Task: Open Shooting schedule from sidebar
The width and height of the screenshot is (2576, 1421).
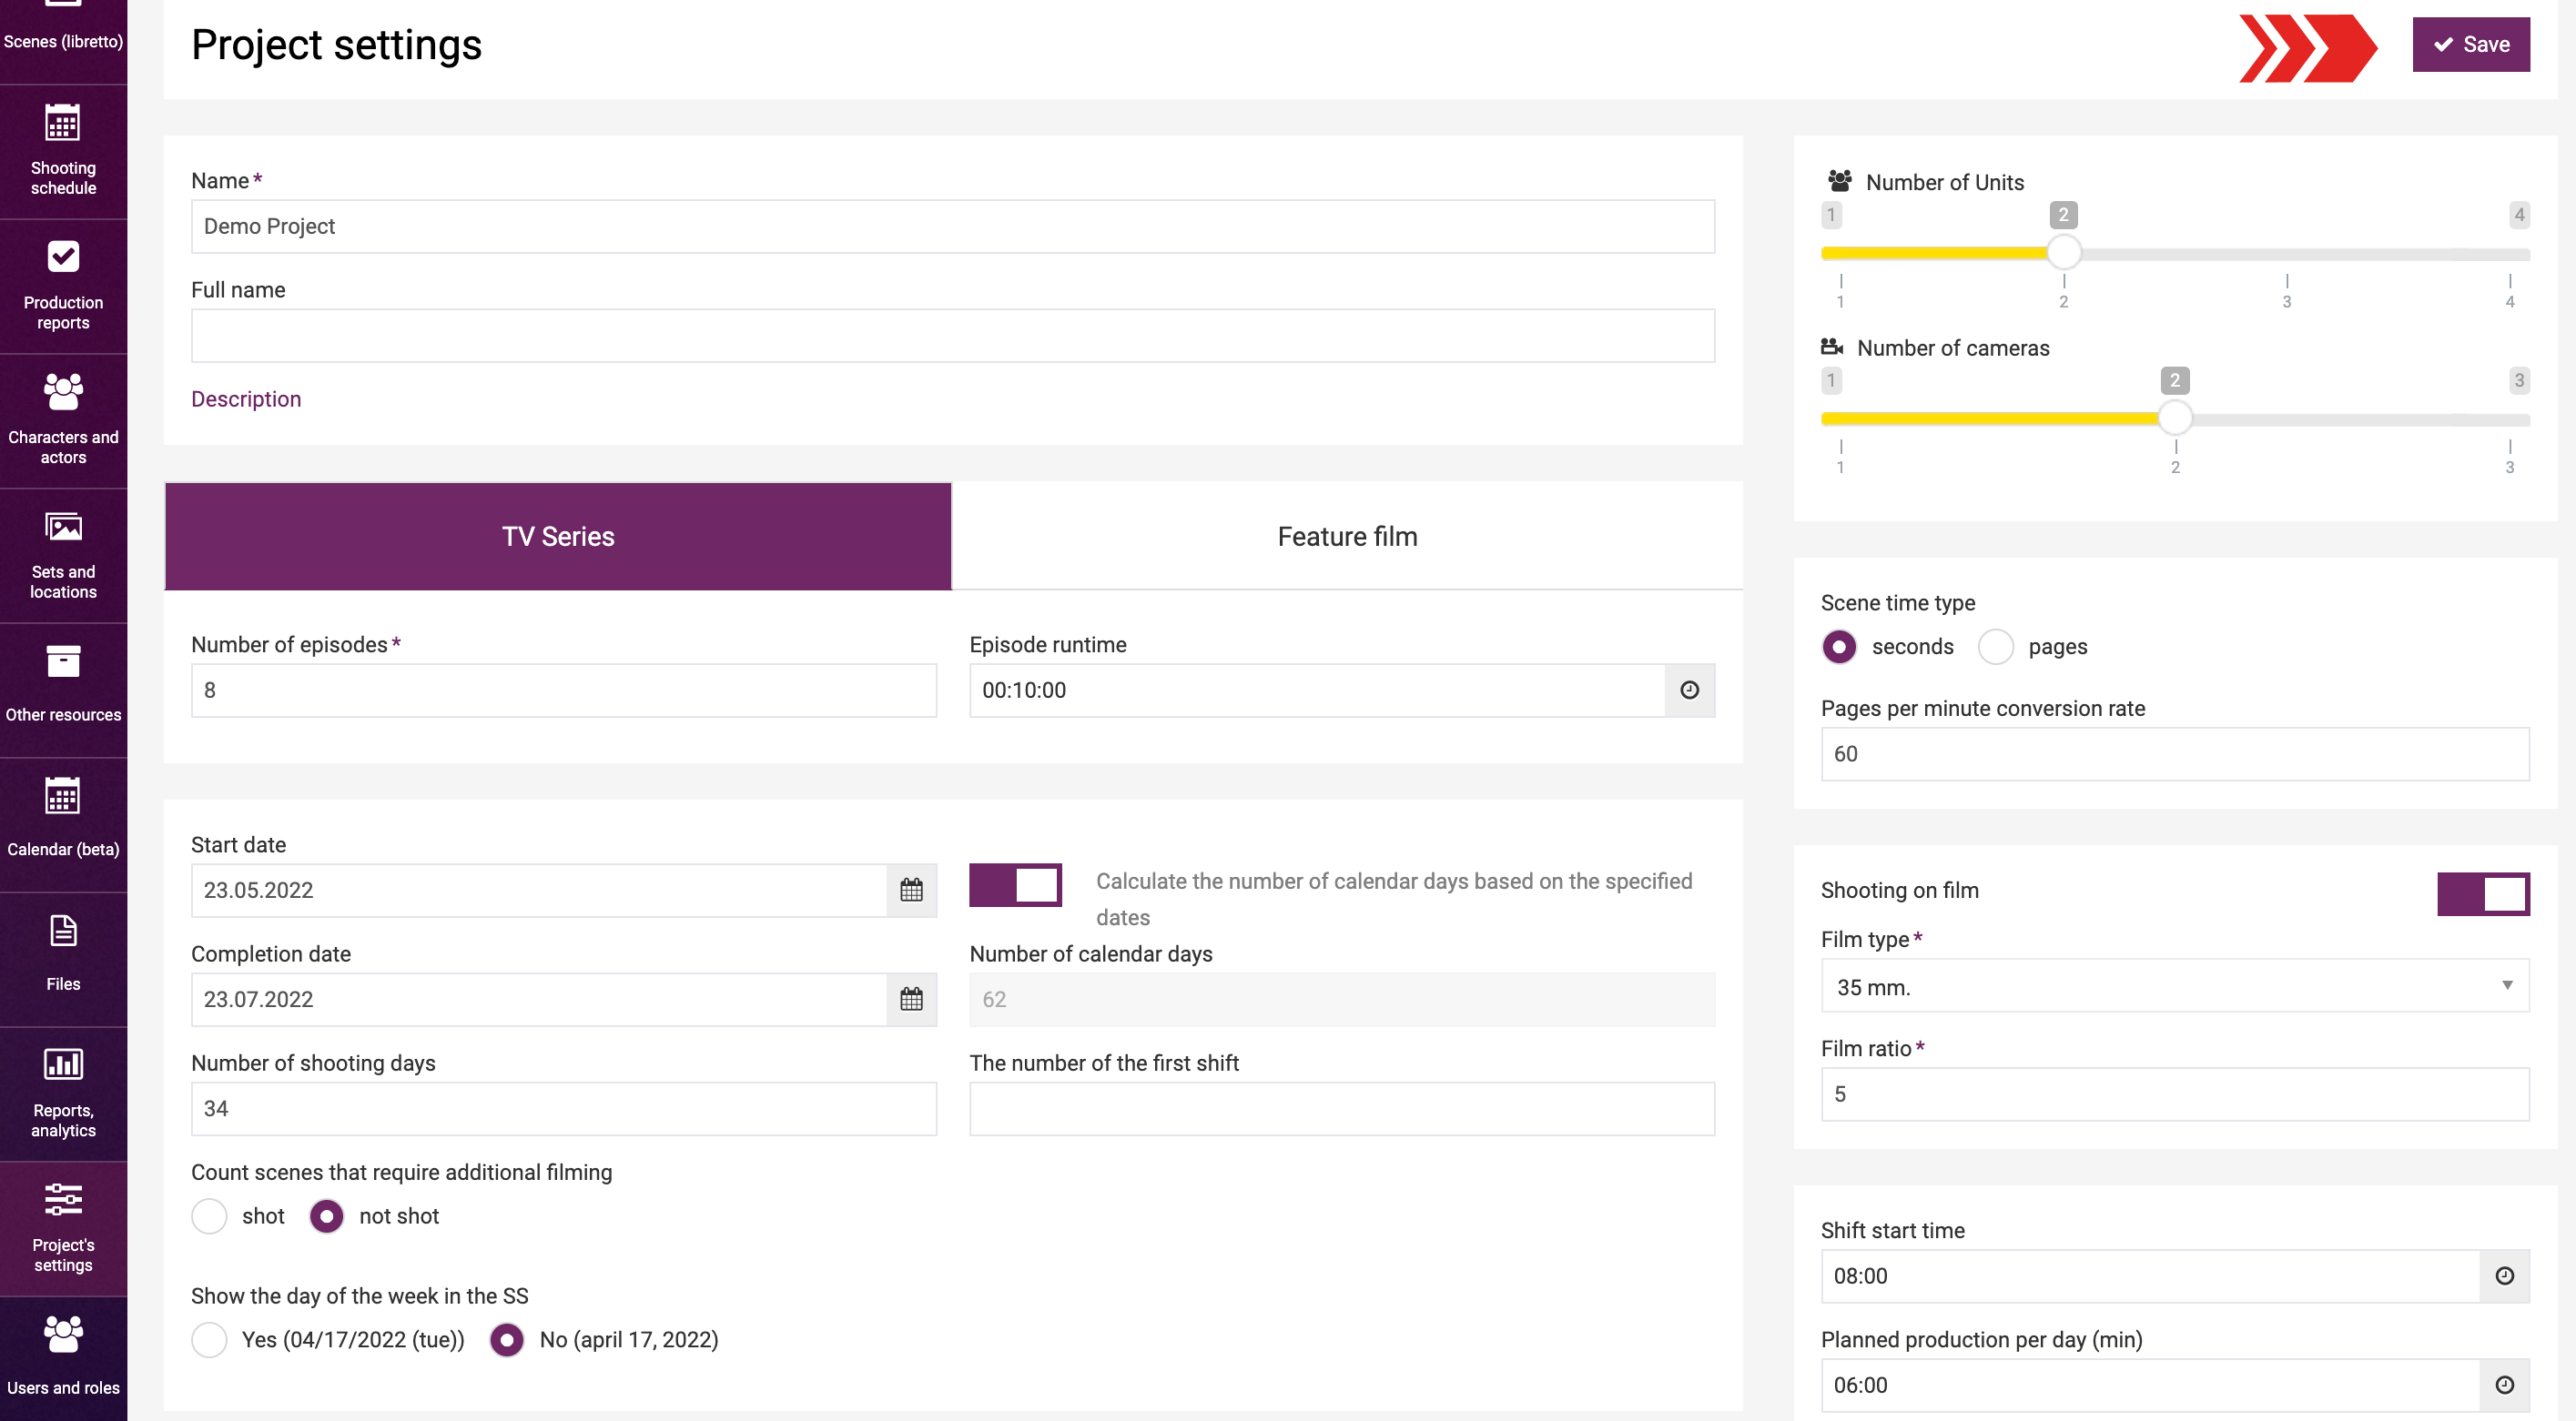Action: pyautogui.click(x=63, y=151)
